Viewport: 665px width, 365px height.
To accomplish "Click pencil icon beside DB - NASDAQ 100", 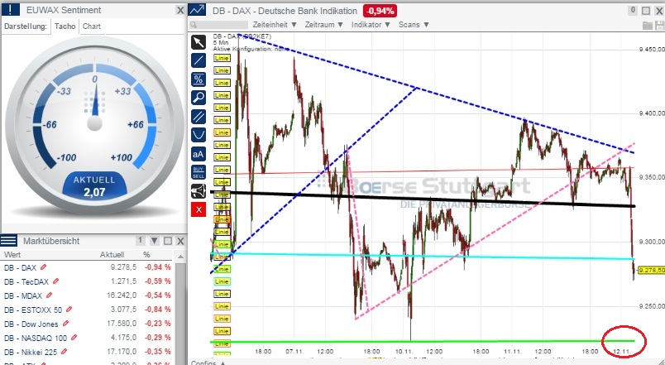I will point(74,338).
